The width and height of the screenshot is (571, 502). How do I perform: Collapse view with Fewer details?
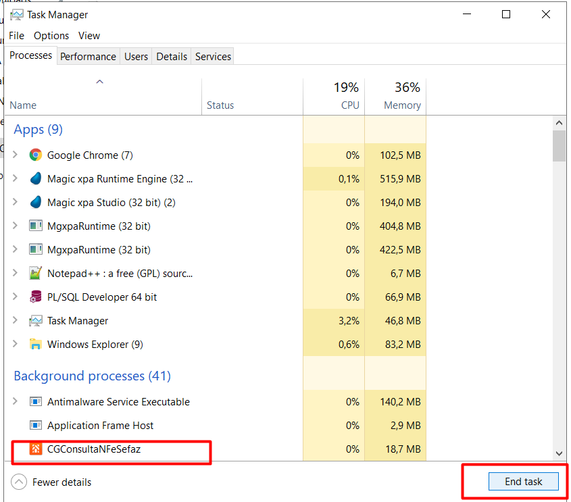click(x=53, y=482)
